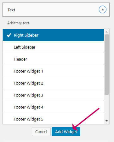This screenshot has height=142, width=114.
Task: Click blank area right of 'Header' text
Action: [x=65, y=59]
